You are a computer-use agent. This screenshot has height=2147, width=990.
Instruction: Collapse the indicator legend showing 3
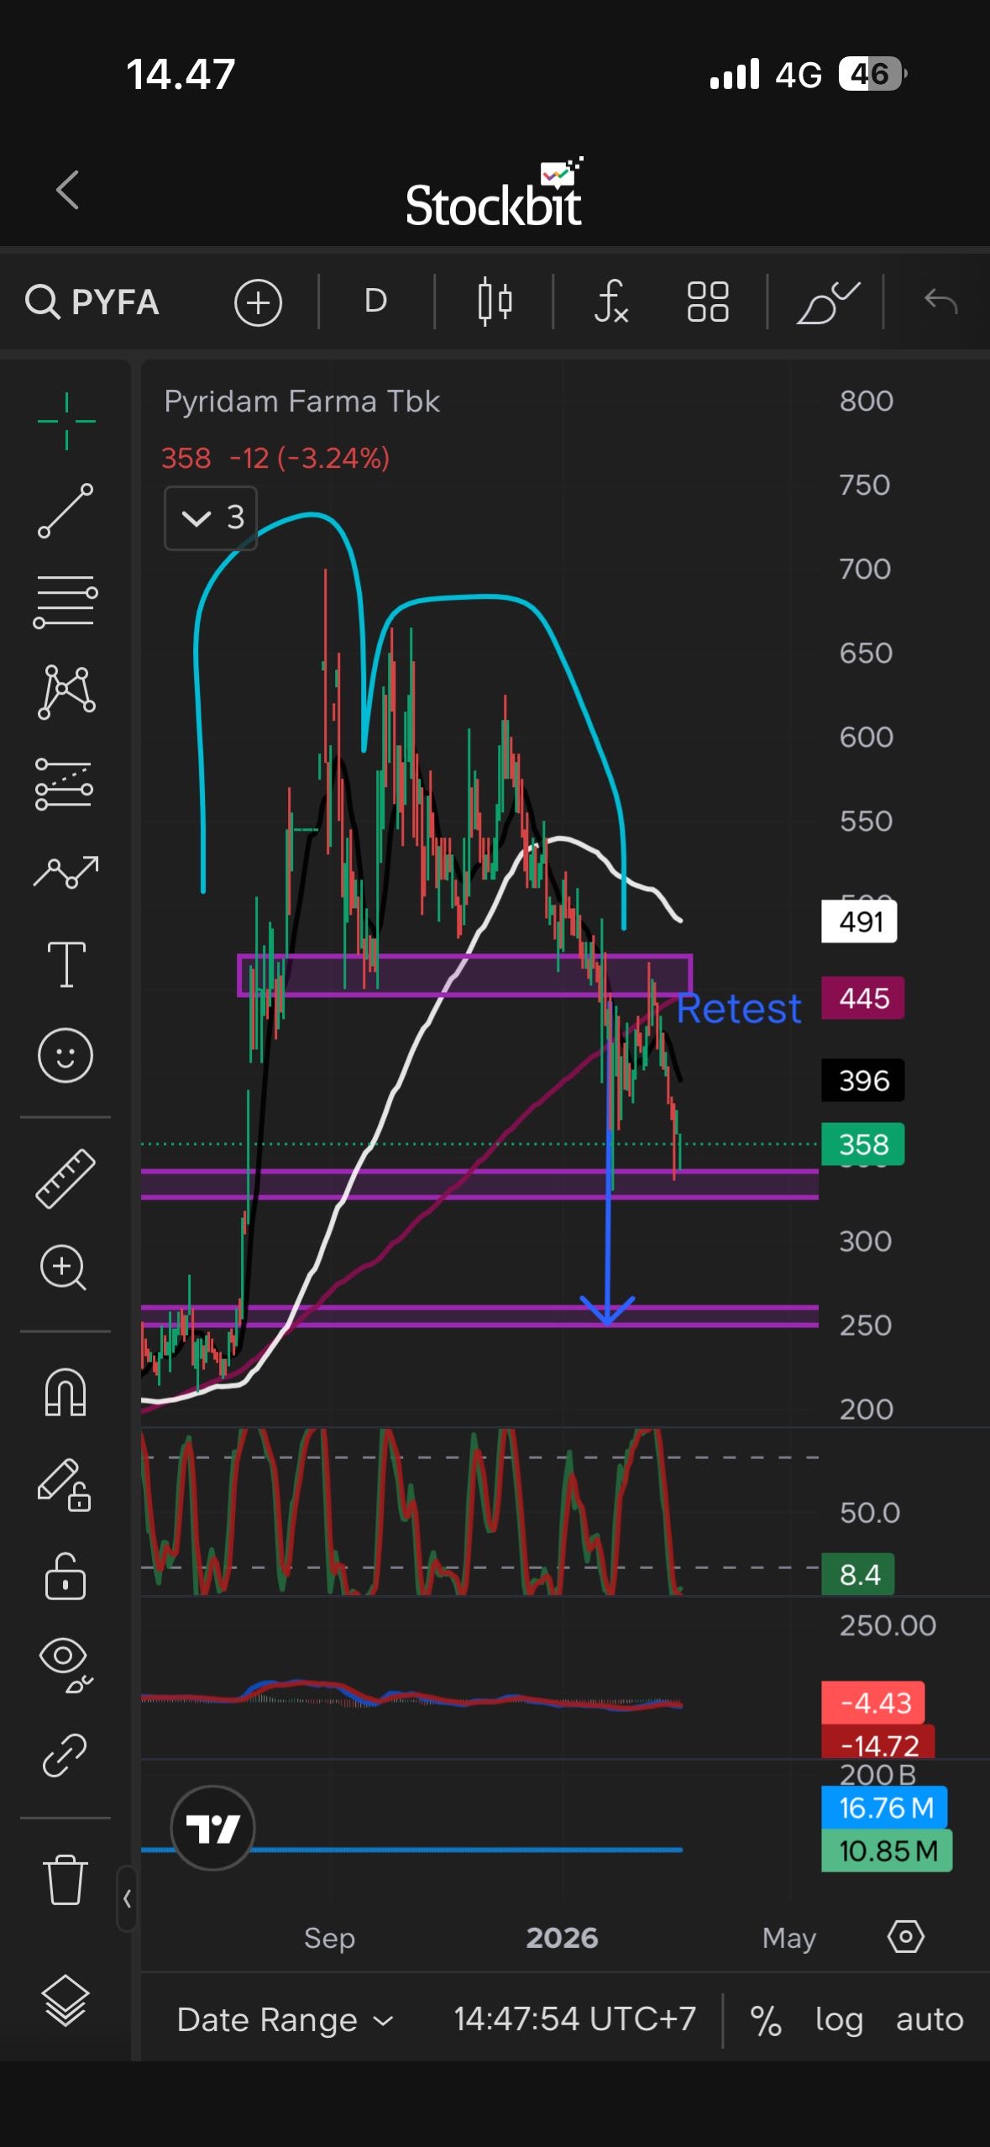click(211, 518)
